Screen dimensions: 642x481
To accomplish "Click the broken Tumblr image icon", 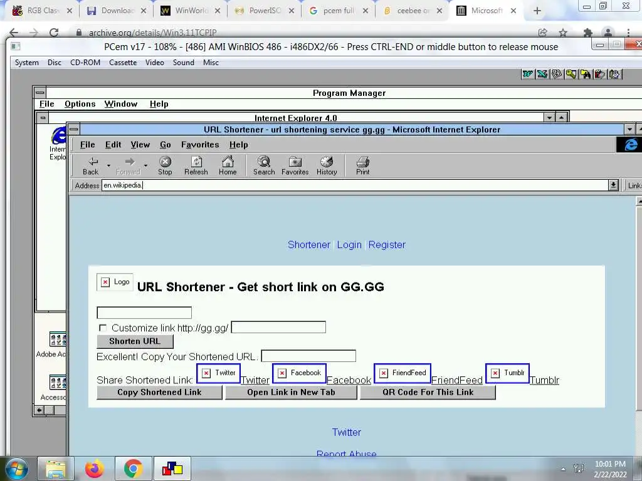I will (x=507, y=373).
